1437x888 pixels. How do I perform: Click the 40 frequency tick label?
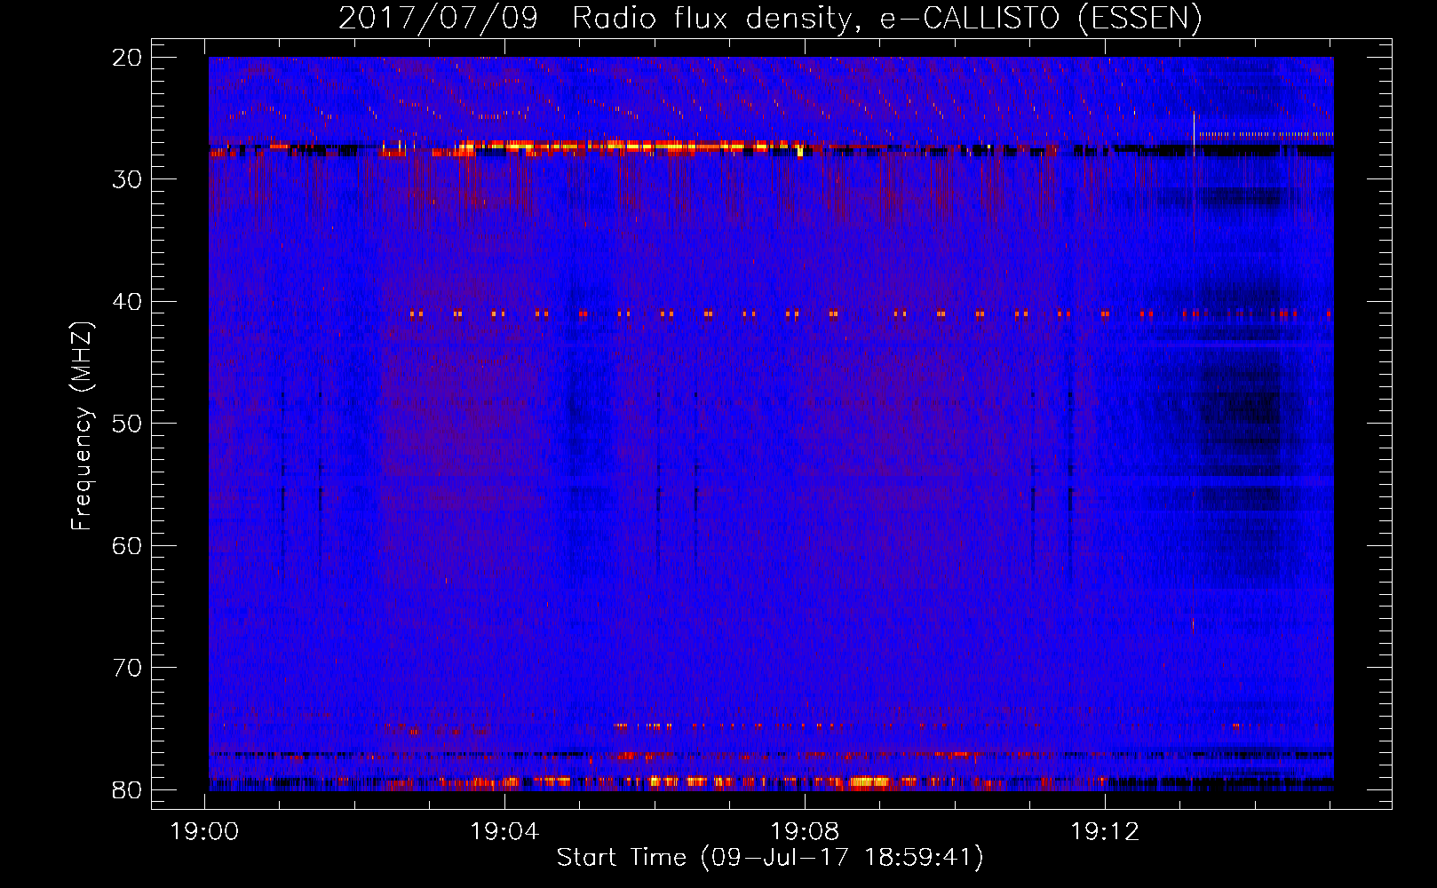(128, 302)
